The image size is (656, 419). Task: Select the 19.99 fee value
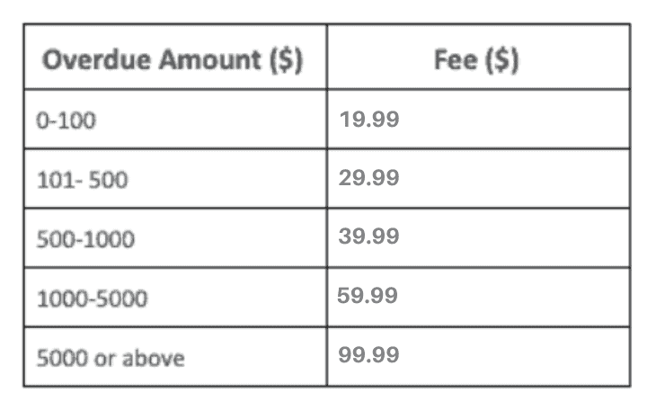click(369, 119)
